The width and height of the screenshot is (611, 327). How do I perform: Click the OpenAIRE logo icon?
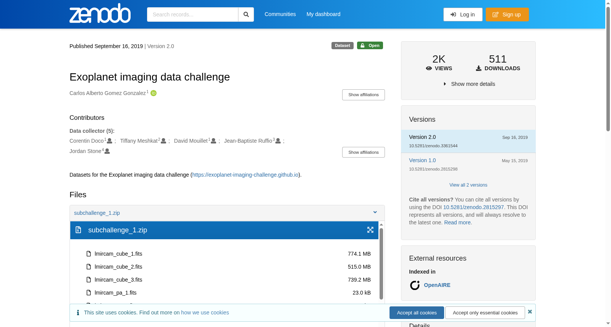pos(415,285)
